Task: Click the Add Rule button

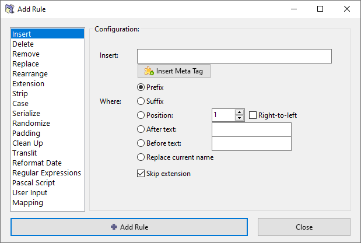Action: [x=129, y=227]
